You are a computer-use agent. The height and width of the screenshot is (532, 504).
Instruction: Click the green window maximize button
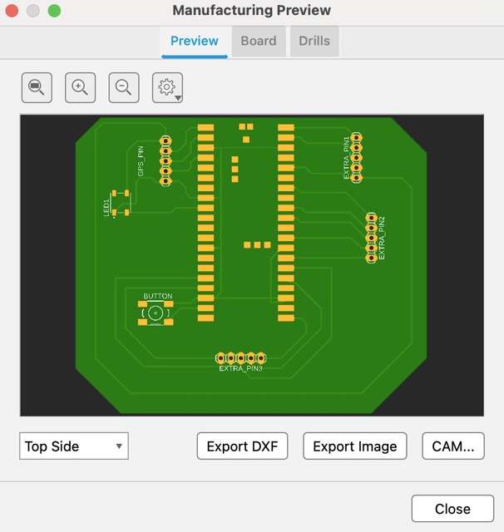tap(54, 11)
